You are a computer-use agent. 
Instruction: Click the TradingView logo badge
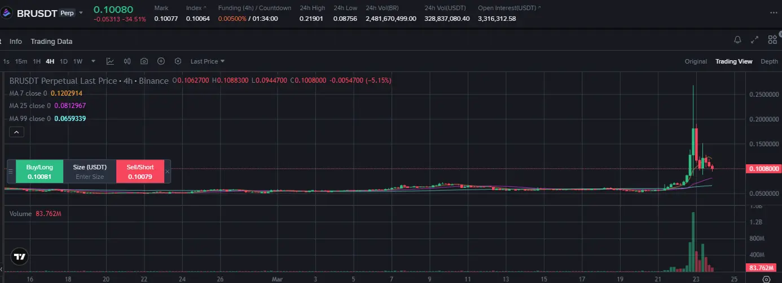(20, 256)
